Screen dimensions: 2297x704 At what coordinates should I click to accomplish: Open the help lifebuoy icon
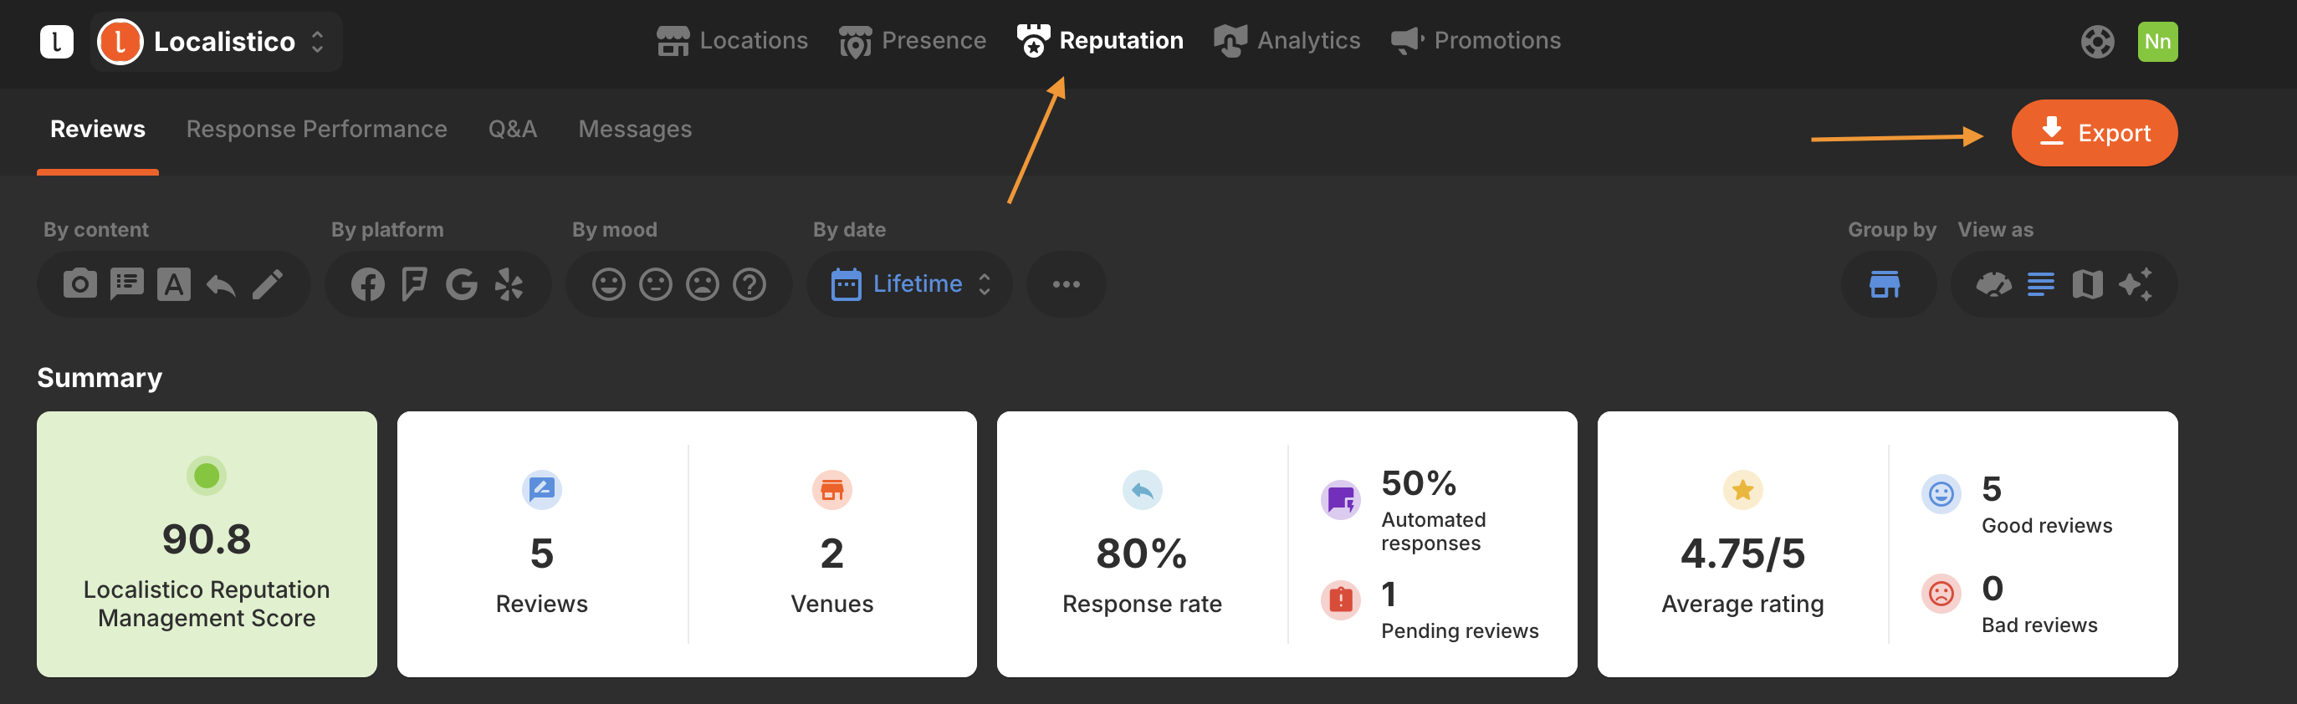click(2096, 42)
